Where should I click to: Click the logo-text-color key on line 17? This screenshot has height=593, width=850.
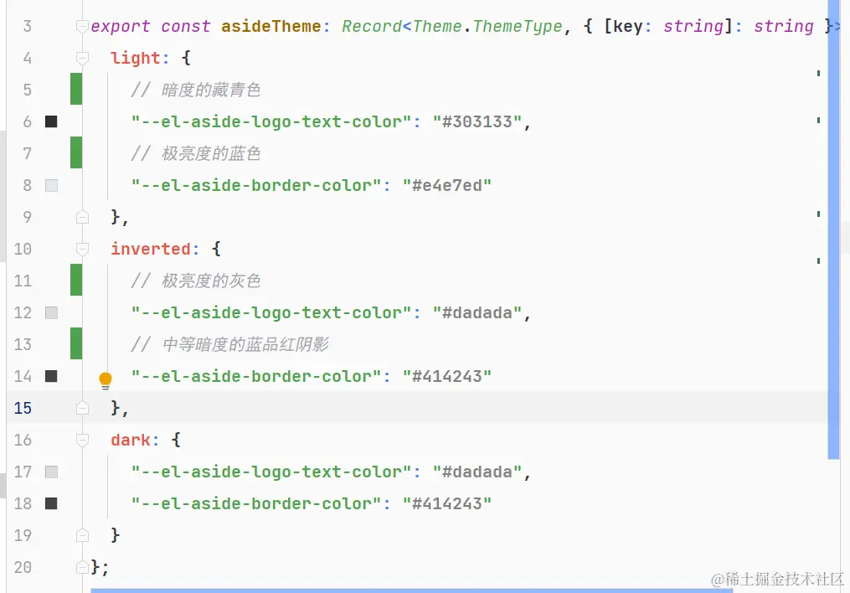coord(271,472)
